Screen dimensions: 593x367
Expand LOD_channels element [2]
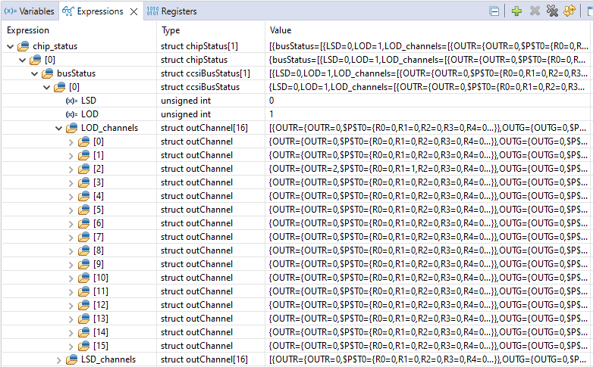(x=72, y=169)
